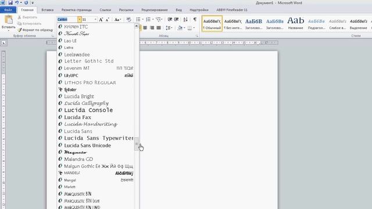Select the Malgun Gothic font
The height and width of the screenshot is (209, 372).
pos(96,166)
